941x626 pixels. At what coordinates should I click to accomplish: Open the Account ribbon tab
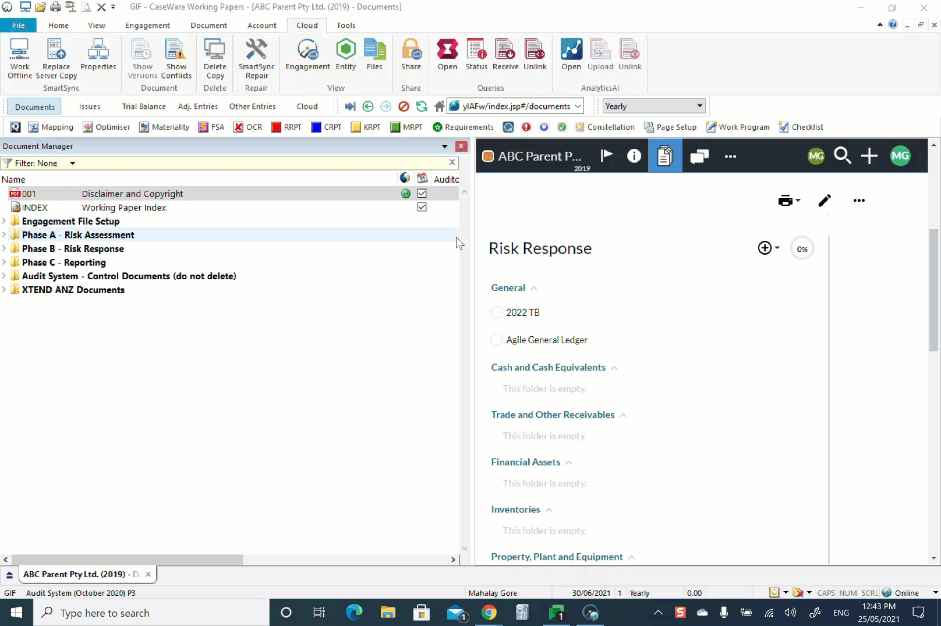pos(262,26)
